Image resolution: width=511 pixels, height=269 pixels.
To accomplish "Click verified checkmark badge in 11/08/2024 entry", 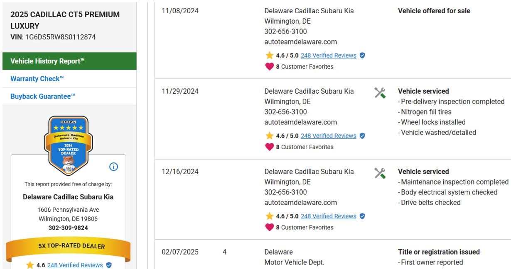I will pyautogui.click(x=362, y=55).
